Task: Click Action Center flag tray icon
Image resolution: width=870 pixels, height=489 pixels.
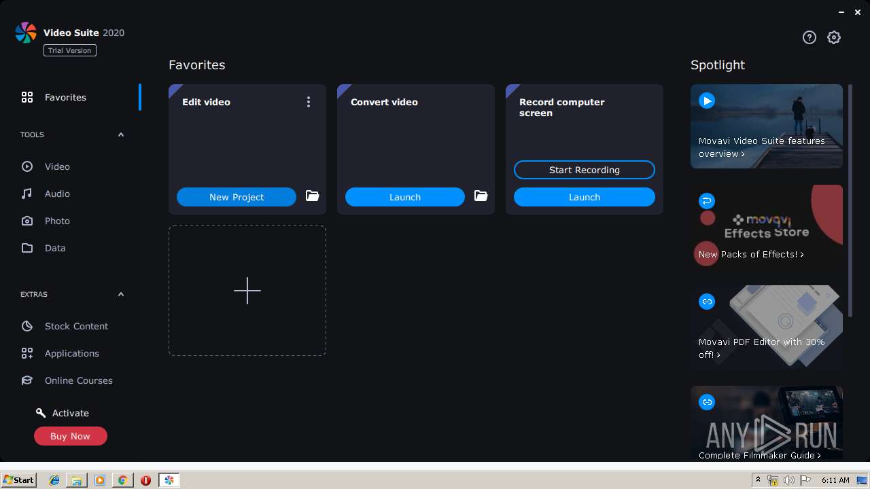Action: (805, 480)
